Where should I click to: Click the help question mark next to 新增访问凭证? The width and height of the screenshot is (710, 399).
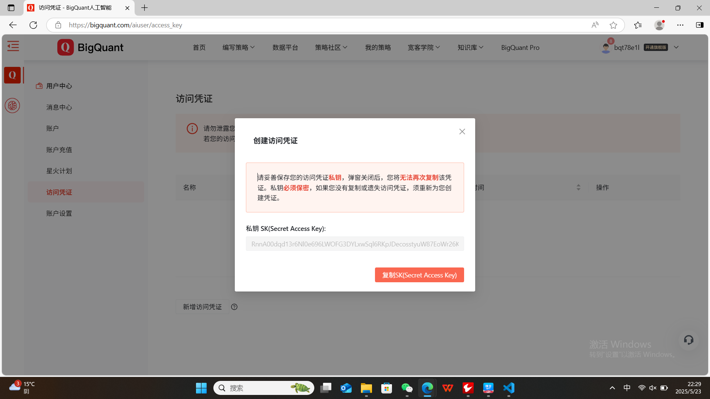(234, 307)
